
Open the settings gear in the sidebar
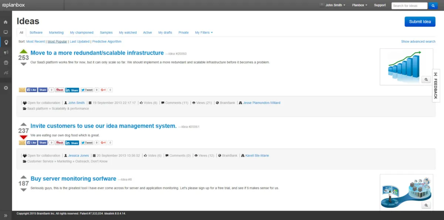coord(6,88)
